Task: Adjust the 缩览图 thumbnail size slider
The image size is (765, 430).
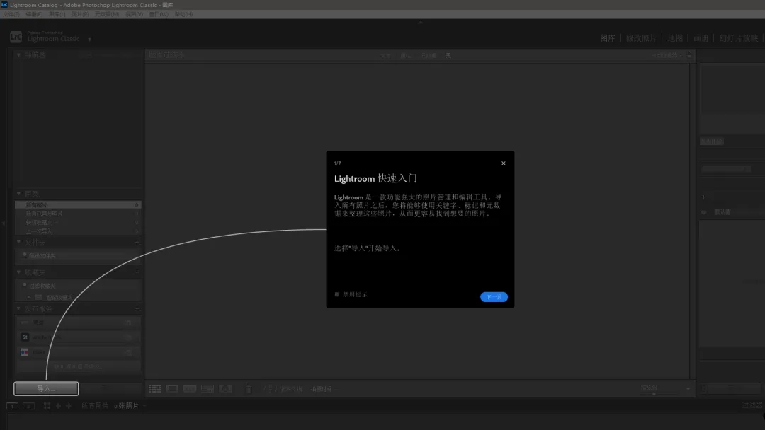Action: pyautogui.click(x=654, y=393)
